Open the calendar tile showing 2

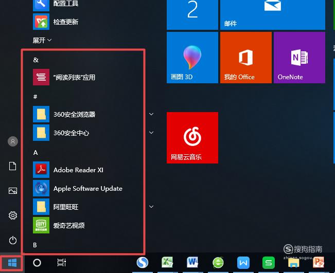click(192, 14)
